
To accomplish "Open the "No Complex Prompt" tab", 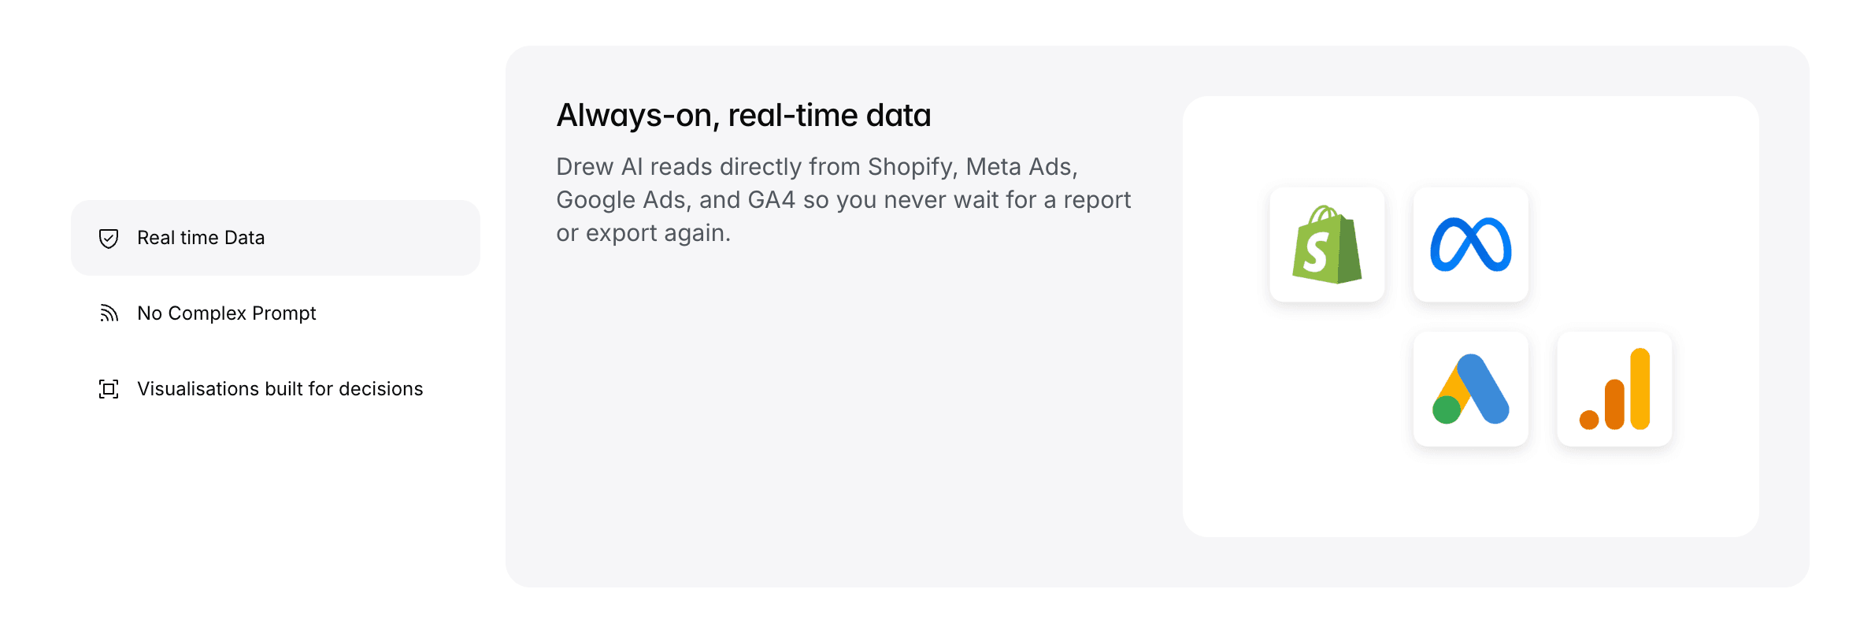I will tap(226, 313).
